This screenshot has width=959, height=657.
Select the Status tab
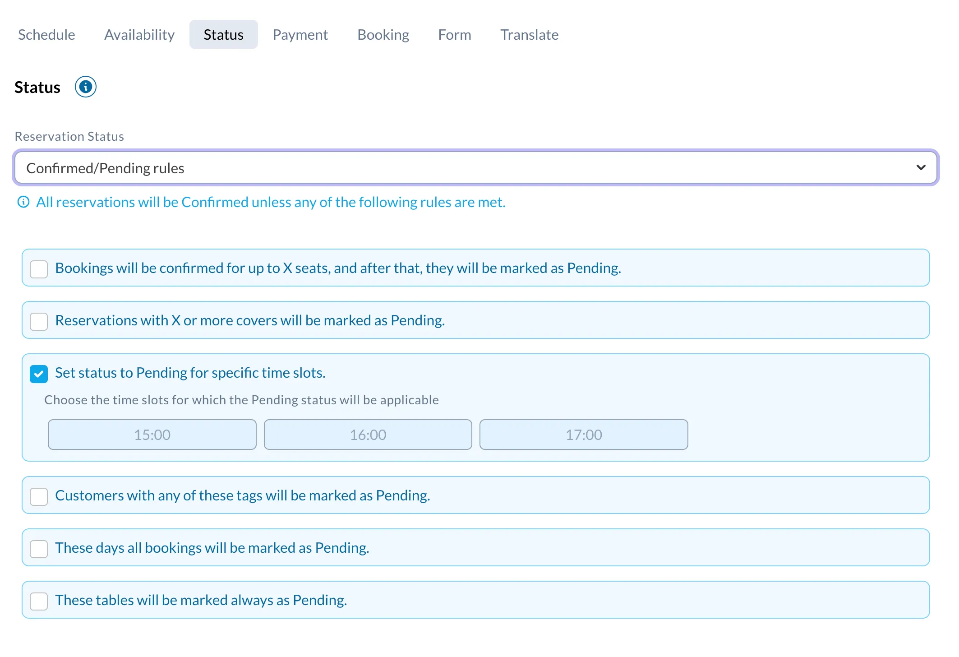point(224,34)
